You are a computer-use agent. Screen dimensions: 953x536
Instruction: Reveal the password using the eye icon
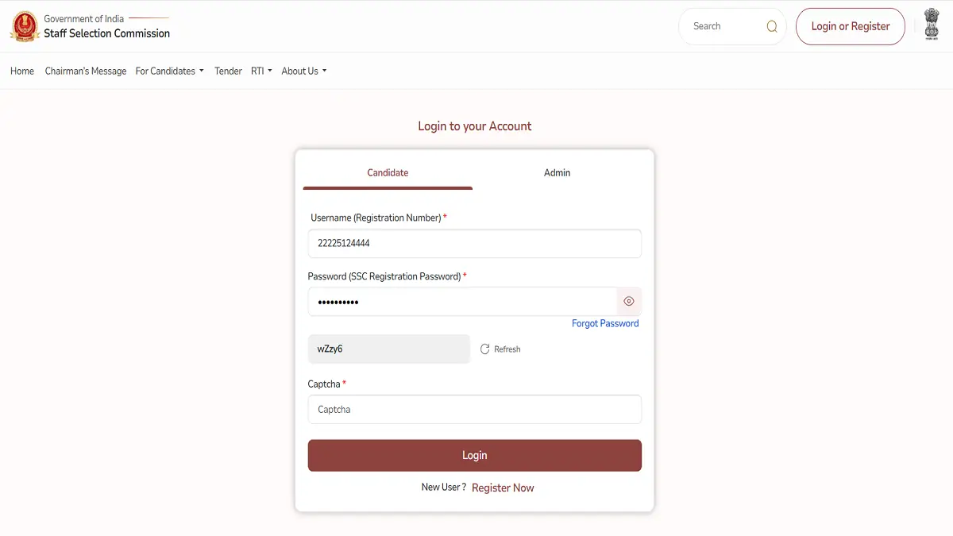pyautogui.click(x=629, y=301)
